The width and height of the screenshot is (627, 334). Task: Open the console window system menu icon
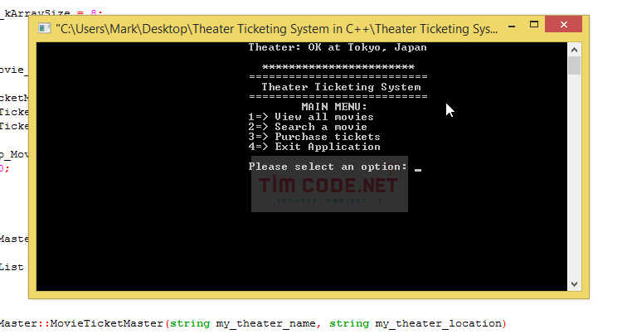tap(44, 28)
